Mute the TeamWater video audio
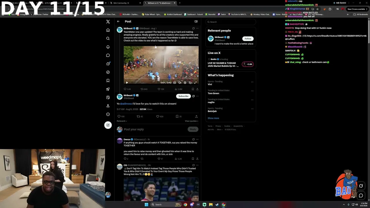This screenshot has height=208, width=370. tap(180, 83)
